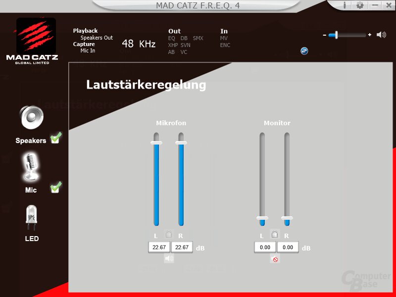Click the ENC input indicator
Screen dimensions: 396x297
[x=225, y=45]
